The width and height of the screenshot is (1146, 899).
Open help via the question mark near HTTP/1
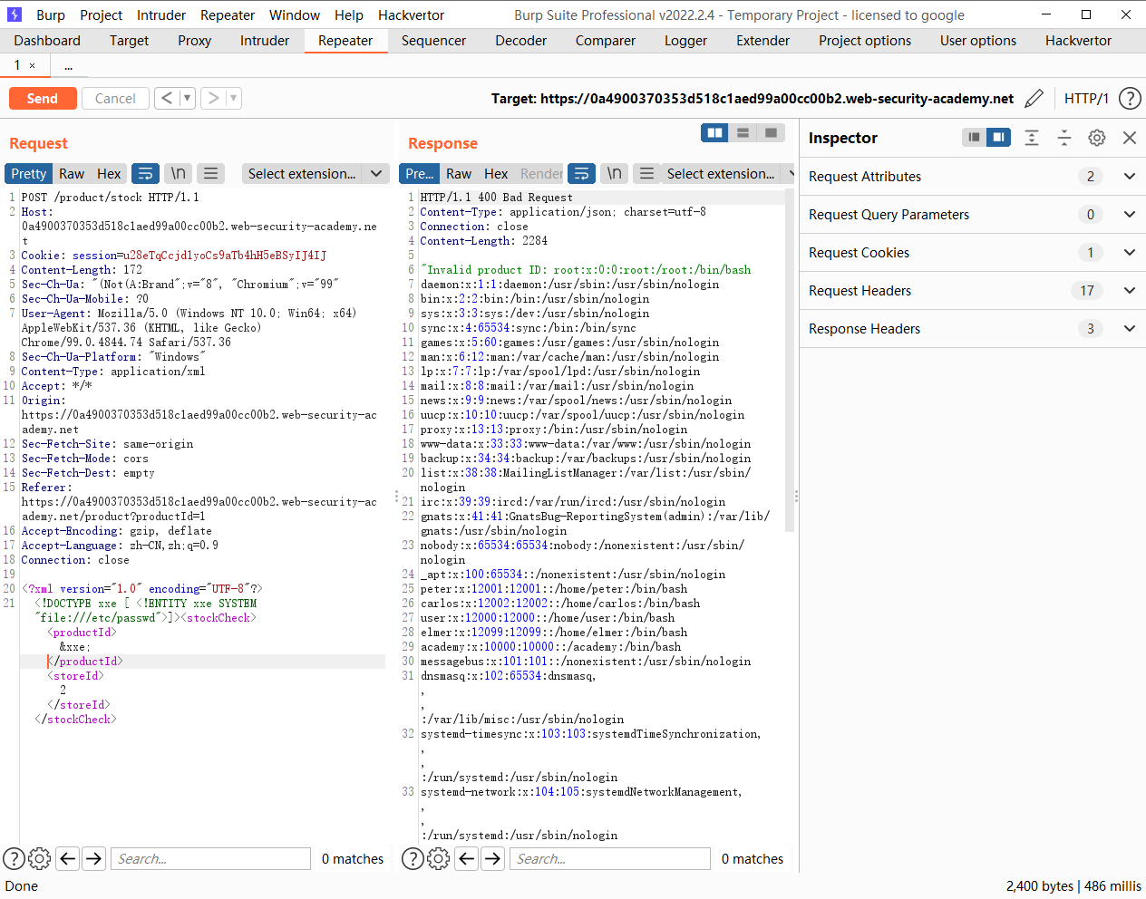(x=1130, y=98)
